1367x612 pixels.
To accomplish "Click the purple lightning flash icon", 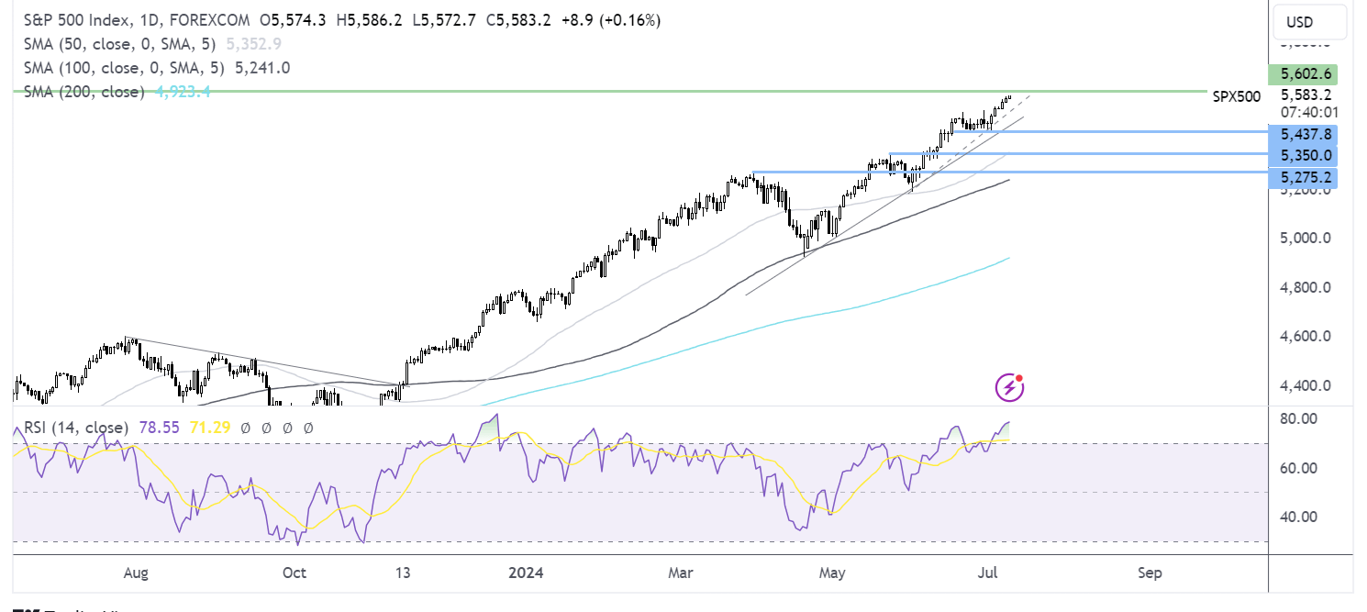I will click(x=1009, y=387).
